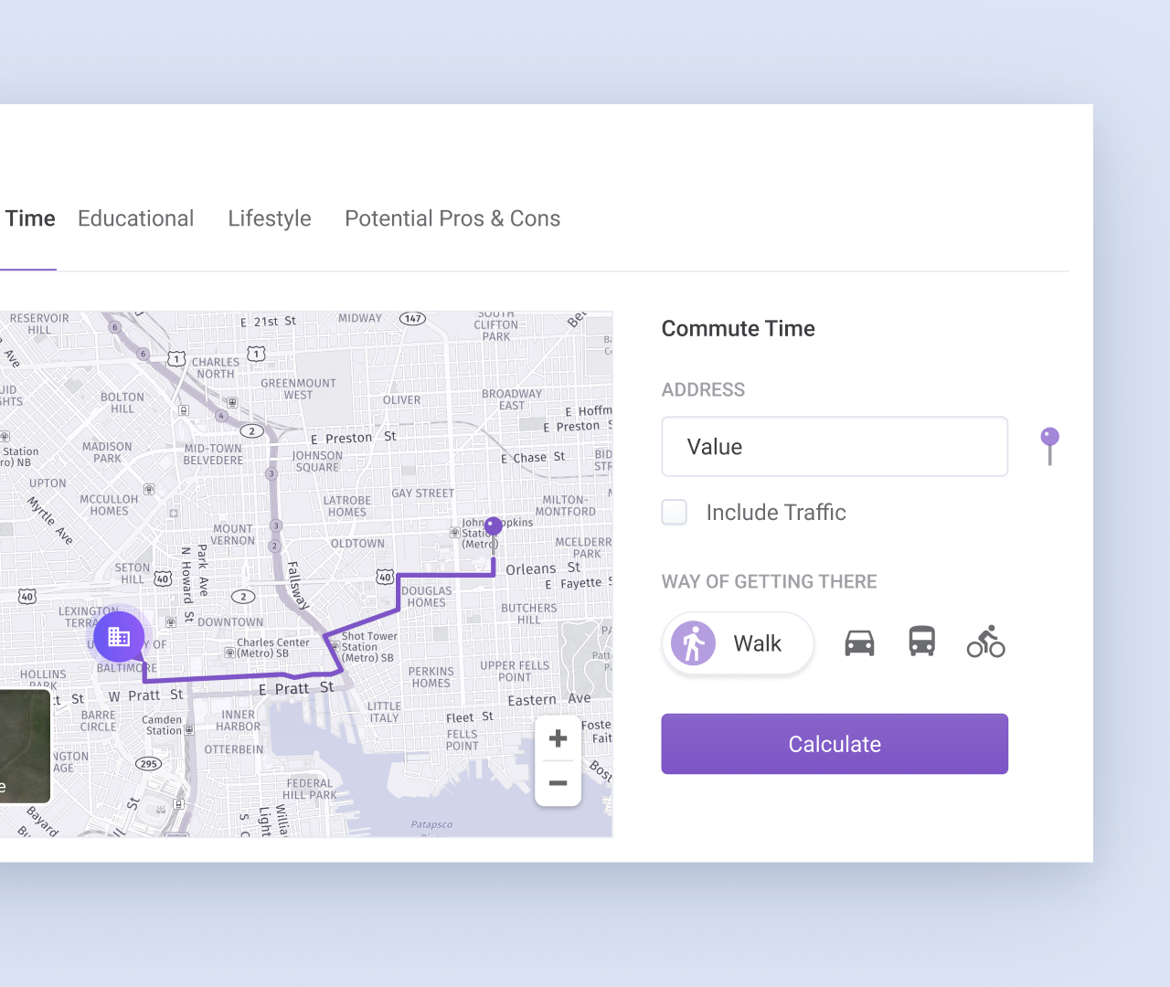This screenshot has width=1170, height=987.
Task: Select the Time tab
Action: click(x=30, y=219)
